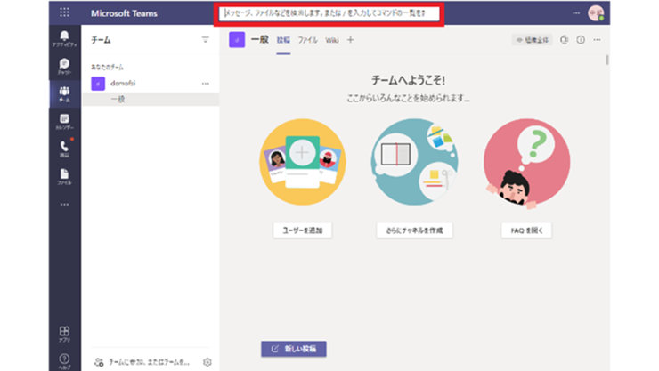Switch to the 投稿 tab

point(283,40)
